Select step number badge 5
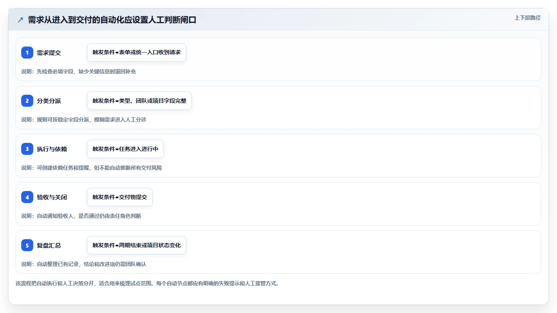This screenshot has width=557, height=313. (27, 245)
